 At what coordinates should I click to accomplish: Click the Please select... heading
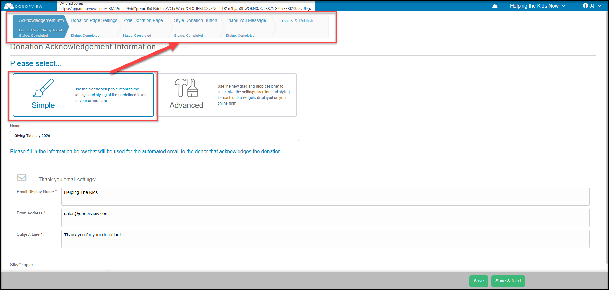point(36,63)
